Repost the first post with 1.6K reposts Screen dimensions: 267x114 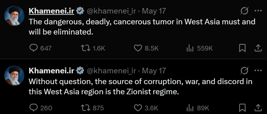point(93,48)
